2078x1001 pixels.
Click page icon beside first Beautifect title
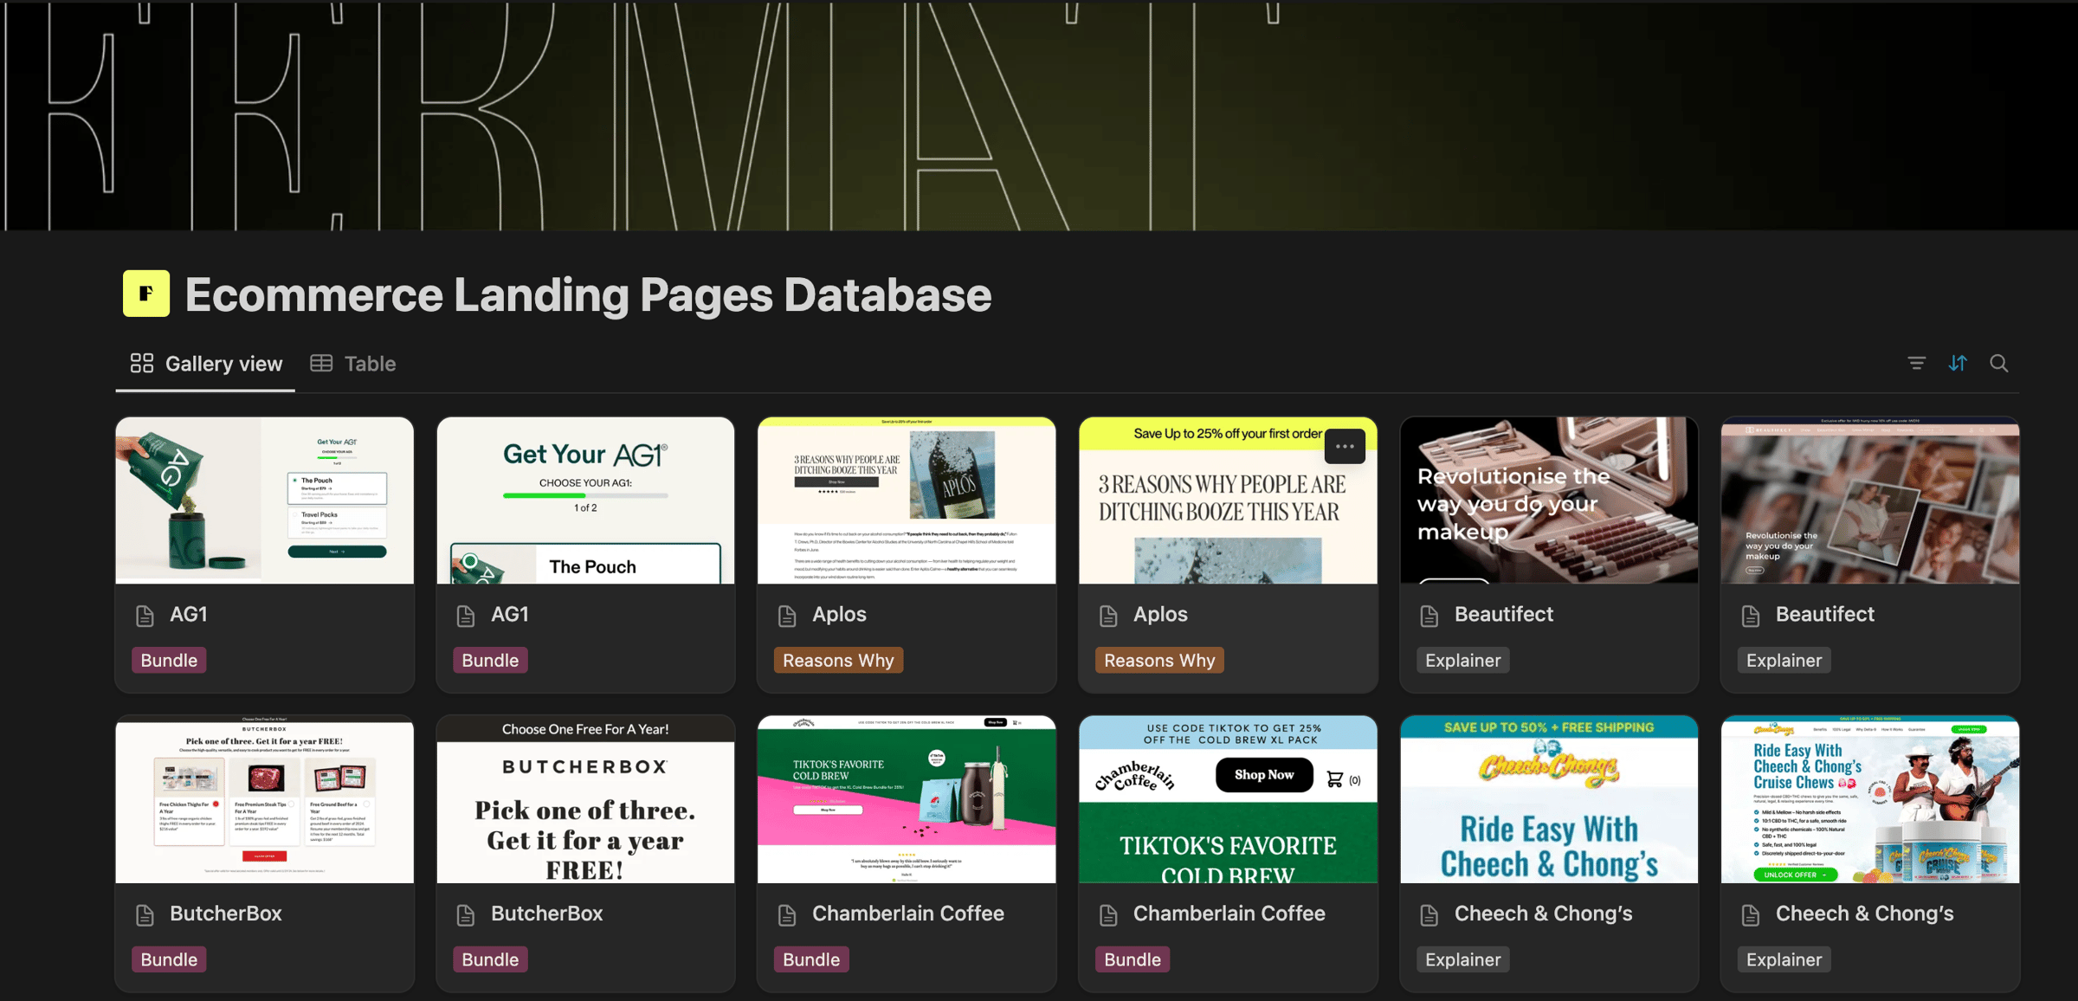(x=1429, y=616)
